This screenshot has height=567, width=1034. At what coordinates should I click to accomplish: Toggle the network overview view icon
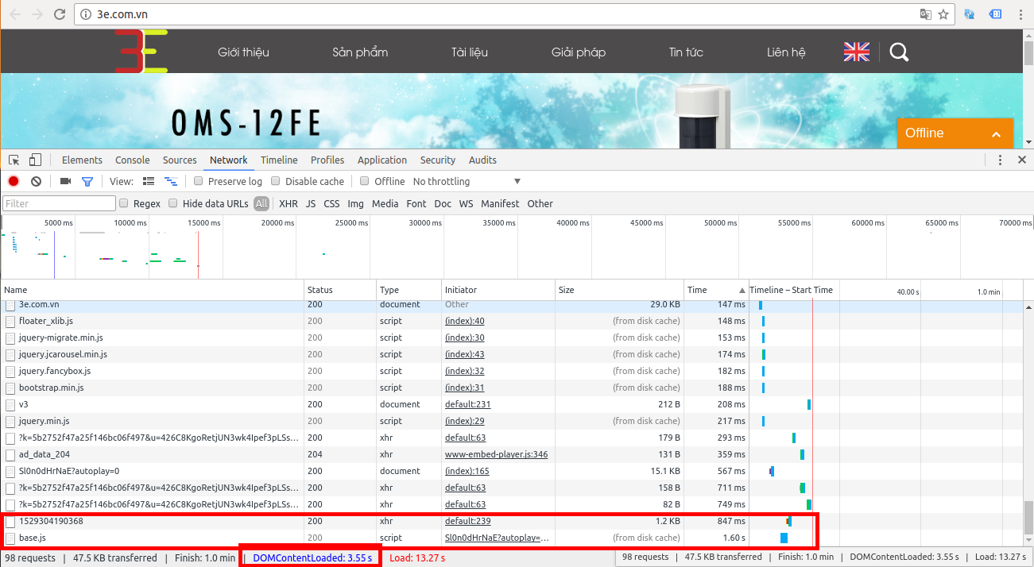[x=171, y=181]
